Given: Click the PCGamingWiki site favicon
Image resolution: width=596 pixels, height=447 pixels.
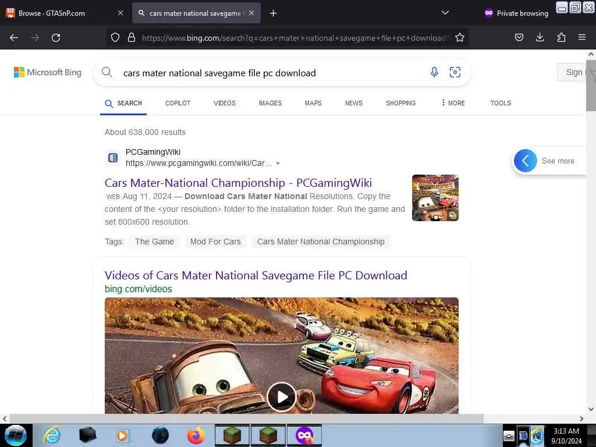Looking at the screenshot, I should 113,157.
